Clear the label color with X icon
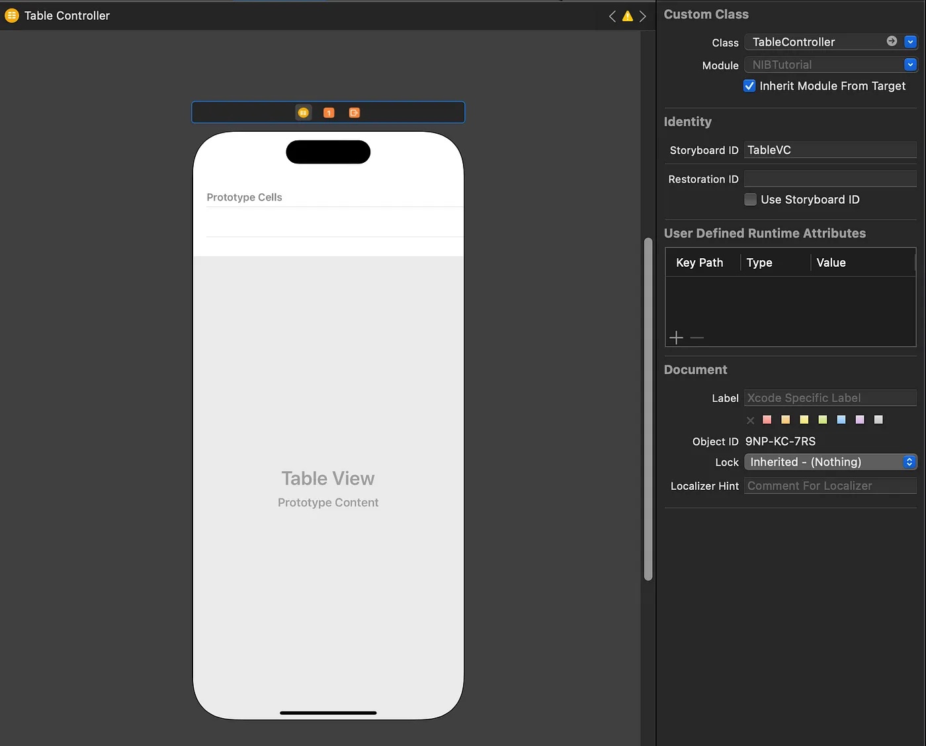The width and height of the screenshot is (926, 746). tap(750, 420)
